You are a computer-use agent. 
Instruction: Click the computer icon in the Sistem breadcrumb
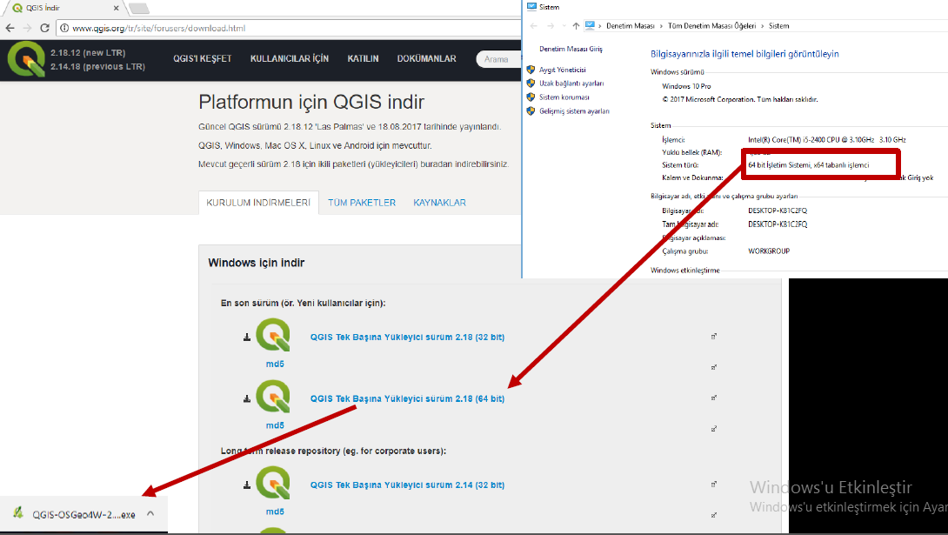coord(590,25)
